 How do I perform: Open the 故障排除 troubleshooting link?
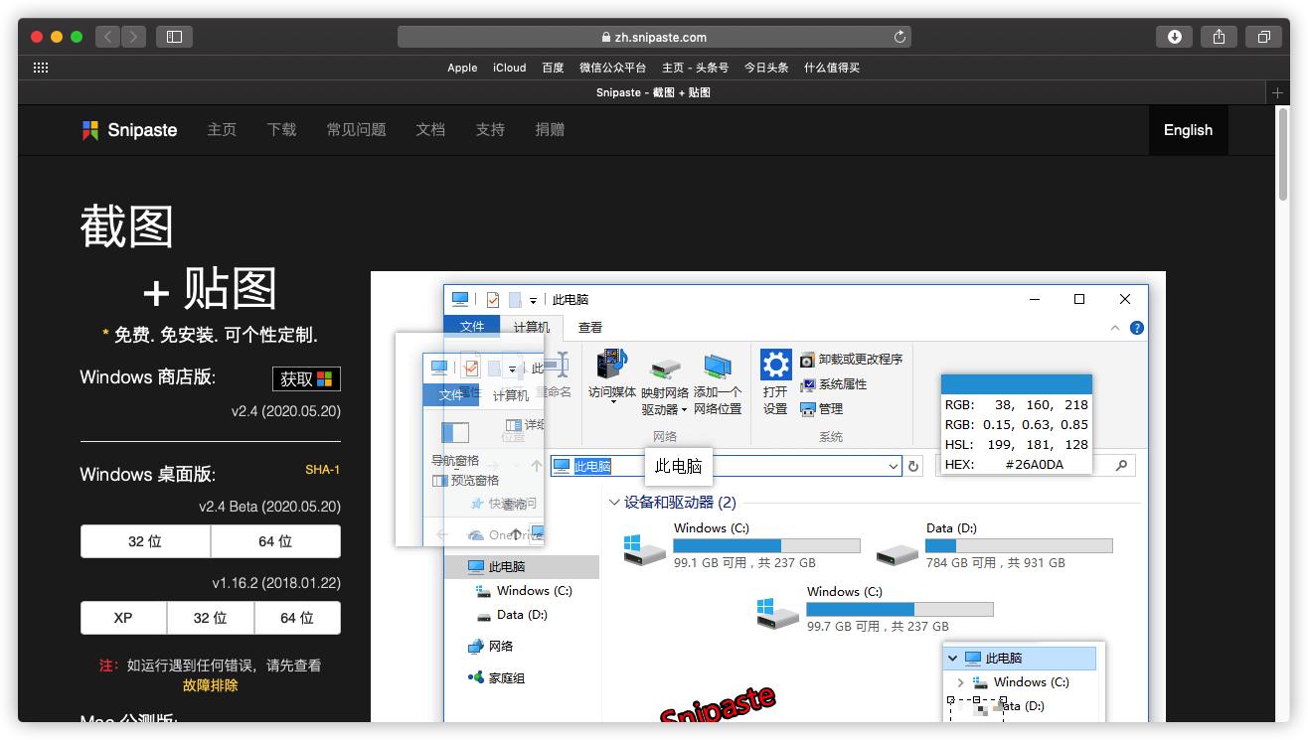(x=210, y=685)
